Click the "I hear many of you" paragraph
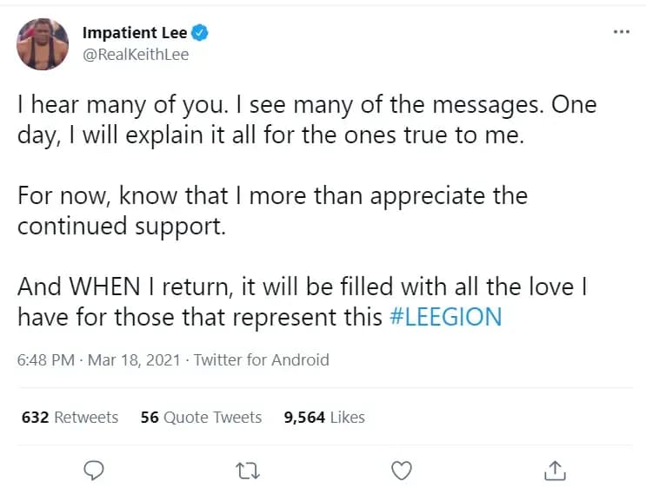Image resolution: width=646 pixels, height=494 pixels. pyautogui.click(x=307, y=121)
